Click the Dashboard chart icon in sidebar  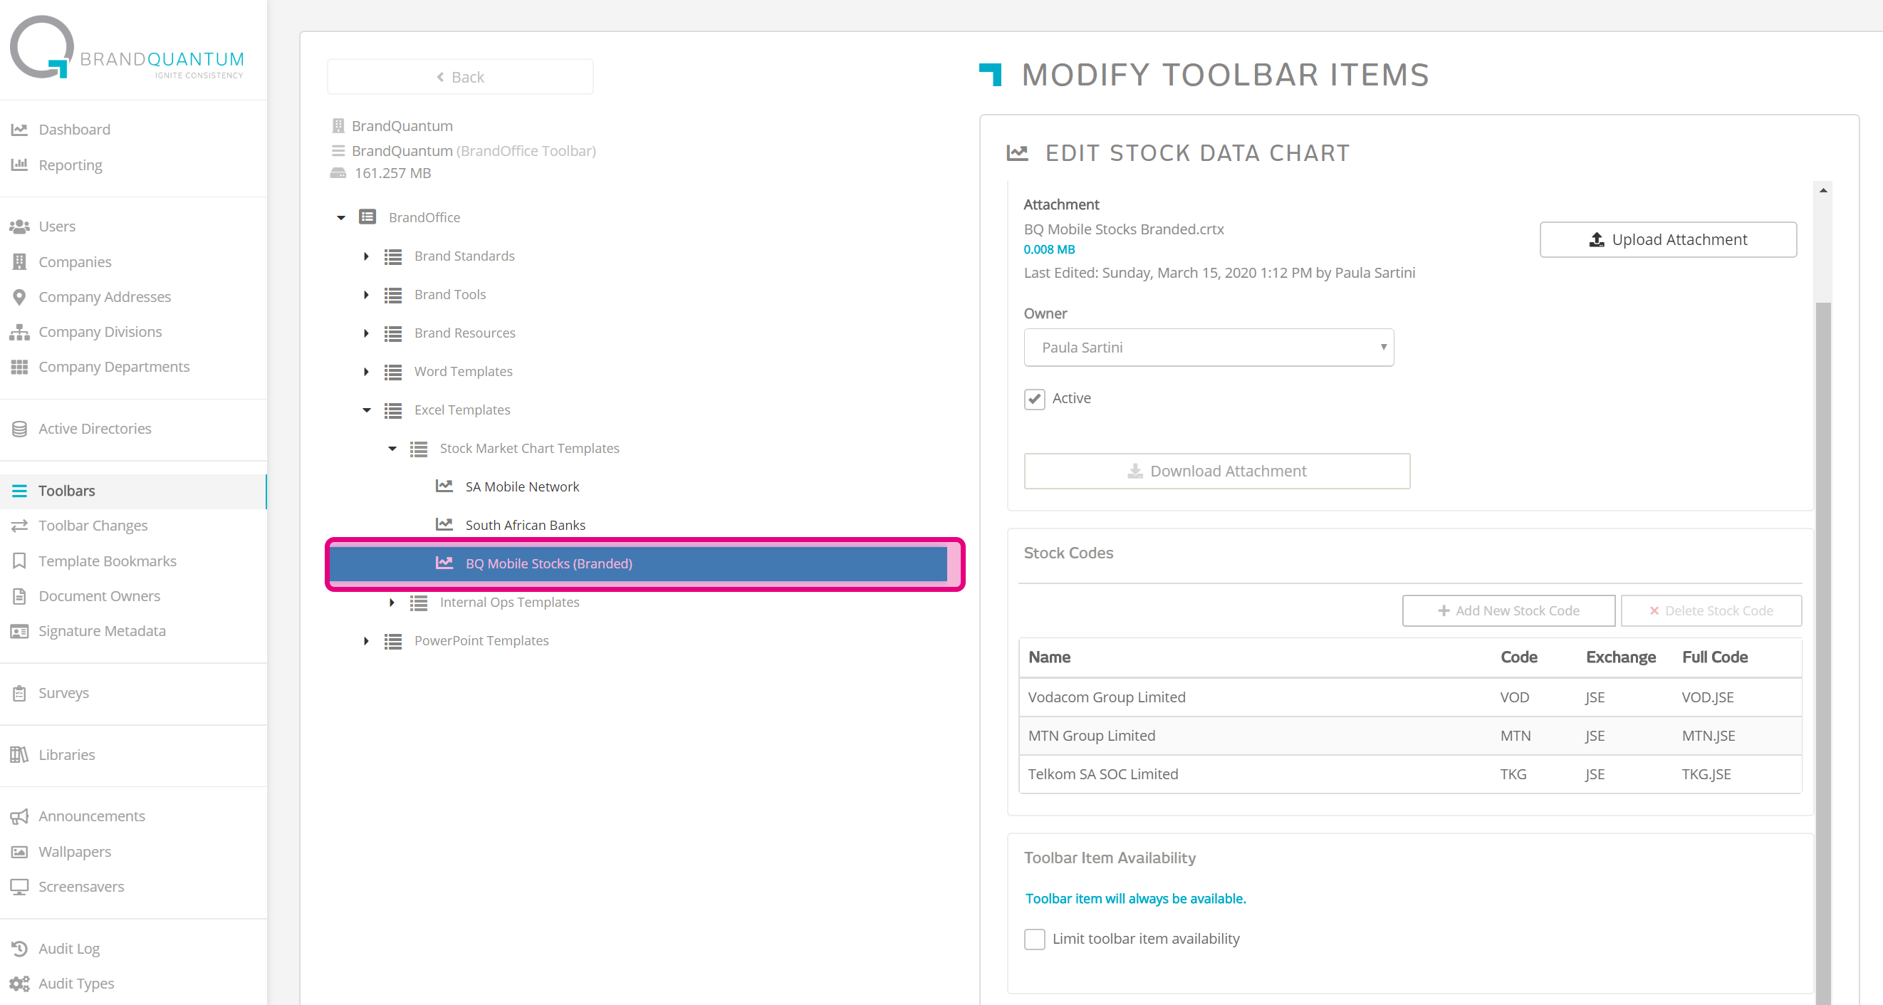click(19, 130)
